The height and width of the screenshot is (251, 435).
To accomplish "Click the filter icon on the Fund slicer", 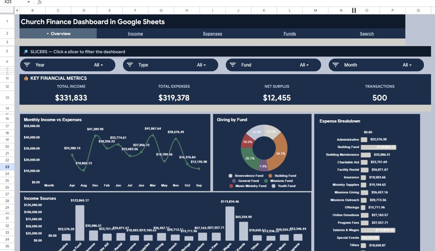I will pos(233,65).
